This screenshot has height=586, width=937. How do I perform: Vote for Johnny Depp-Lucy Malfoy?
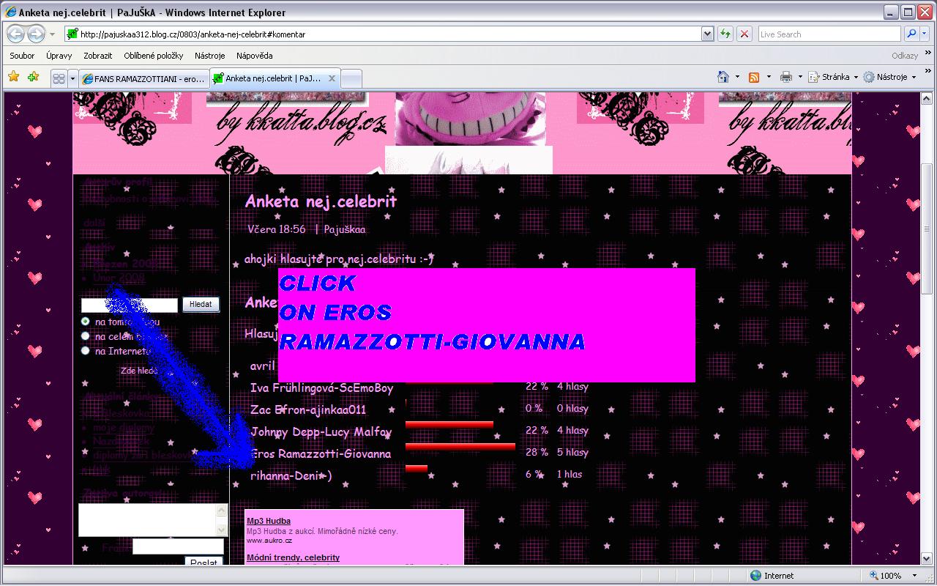[321, 432]
